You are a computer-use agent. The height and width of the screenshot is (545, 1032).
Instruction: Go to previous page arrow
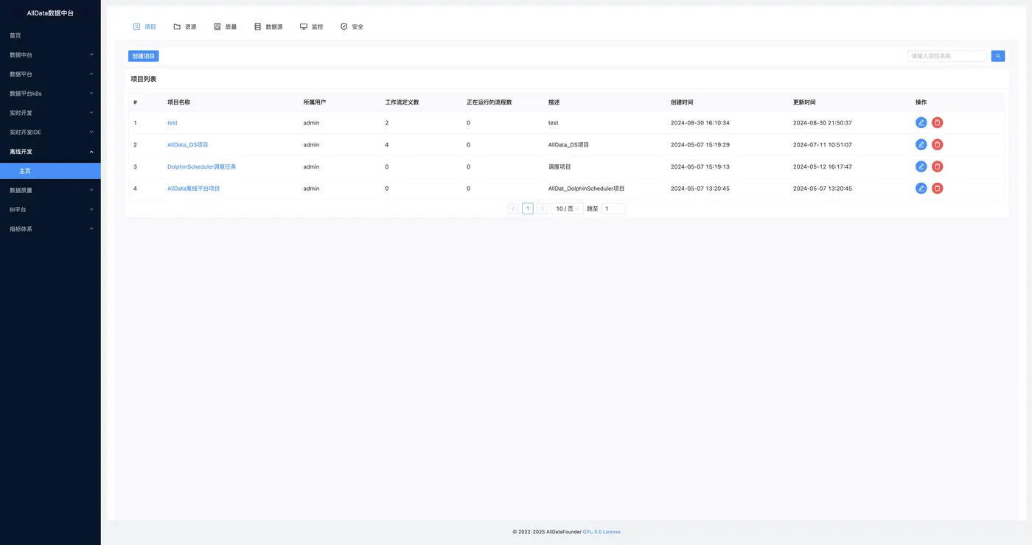coord(513,208)
